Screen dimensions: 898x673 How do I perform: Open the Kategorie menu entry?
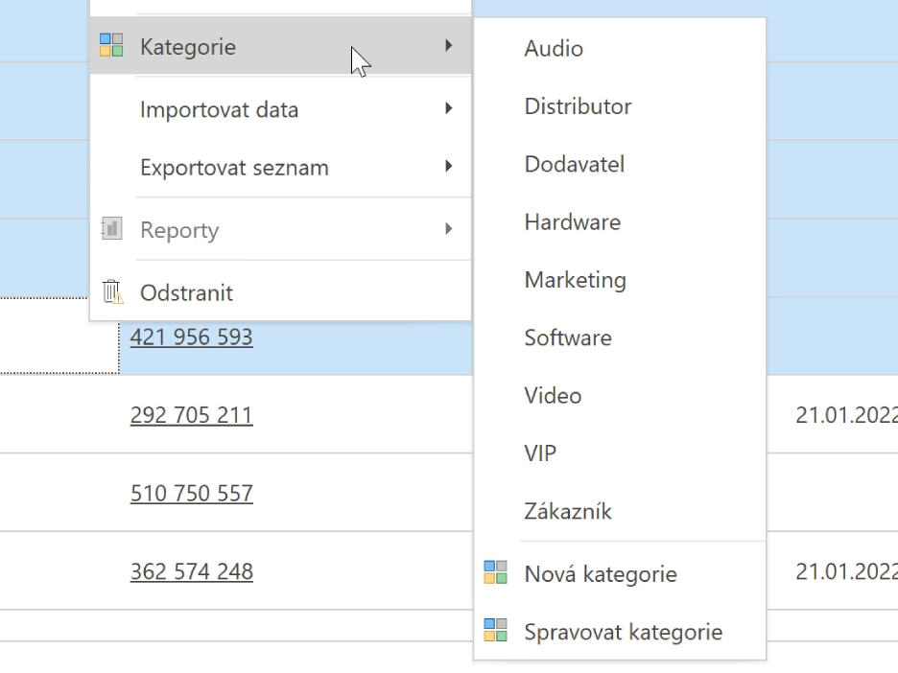click(280, 46)
